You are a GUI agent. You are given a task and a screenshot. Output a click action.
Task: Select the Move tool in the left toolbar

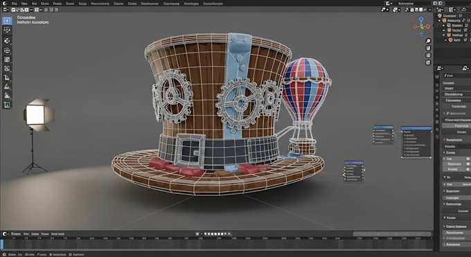coord(7,41)
